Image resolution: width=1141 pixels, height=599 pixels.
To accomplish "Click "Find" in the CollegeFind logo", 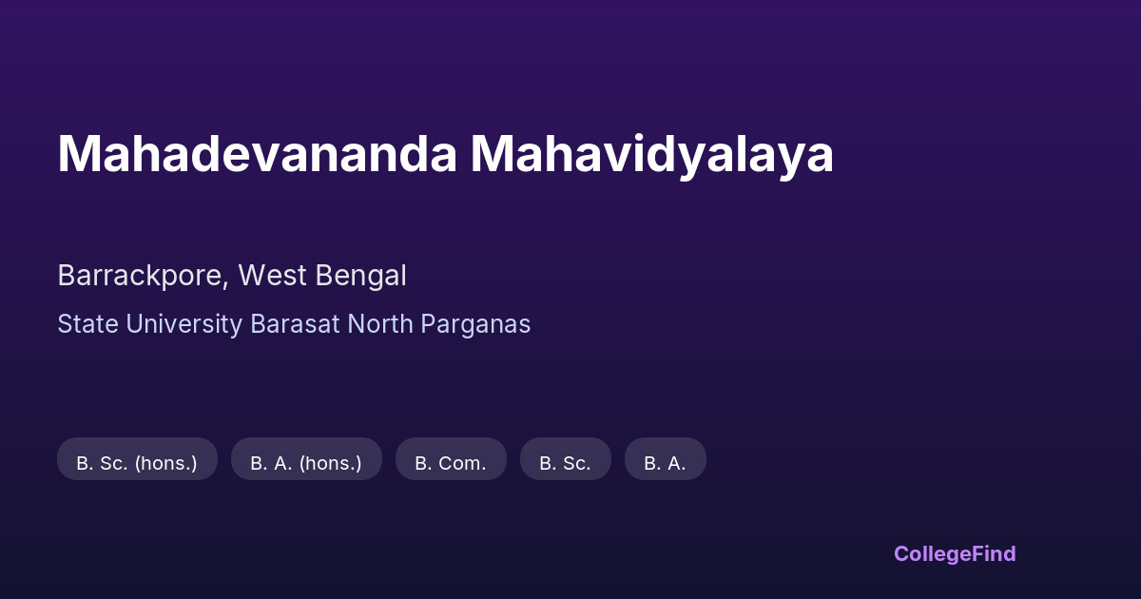I will 995,553.
